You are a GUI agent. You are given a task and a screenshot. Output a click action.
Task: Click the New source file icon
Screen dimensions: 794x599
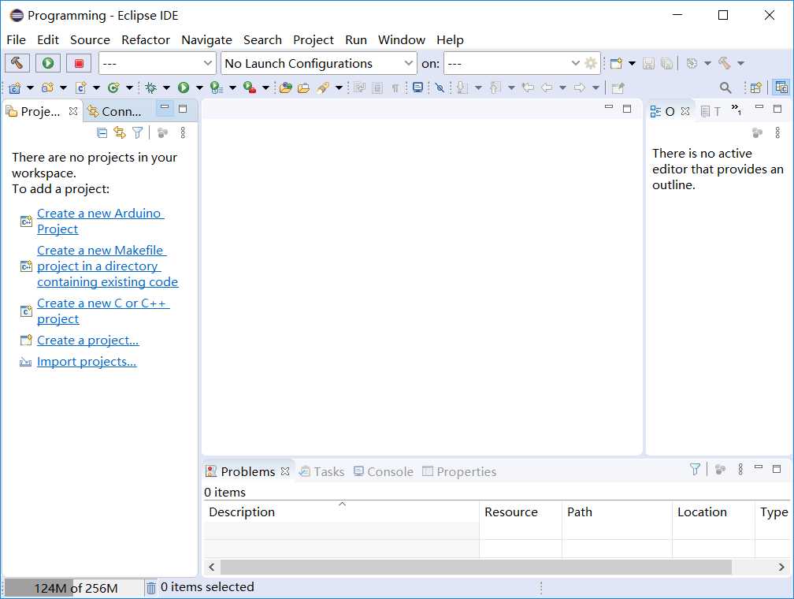[x=81, y=87]
